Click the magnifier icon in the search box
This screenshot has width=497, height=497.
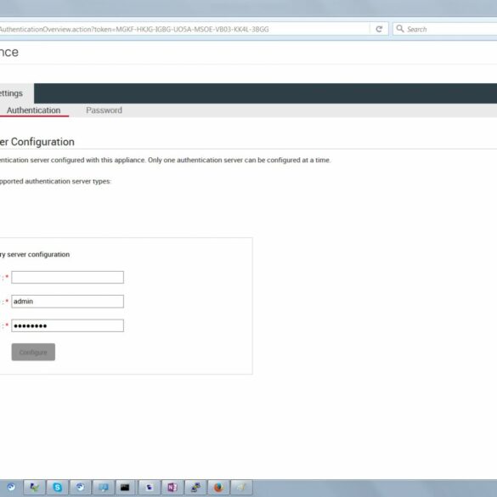pyautogui.click(x=400, y=29)
